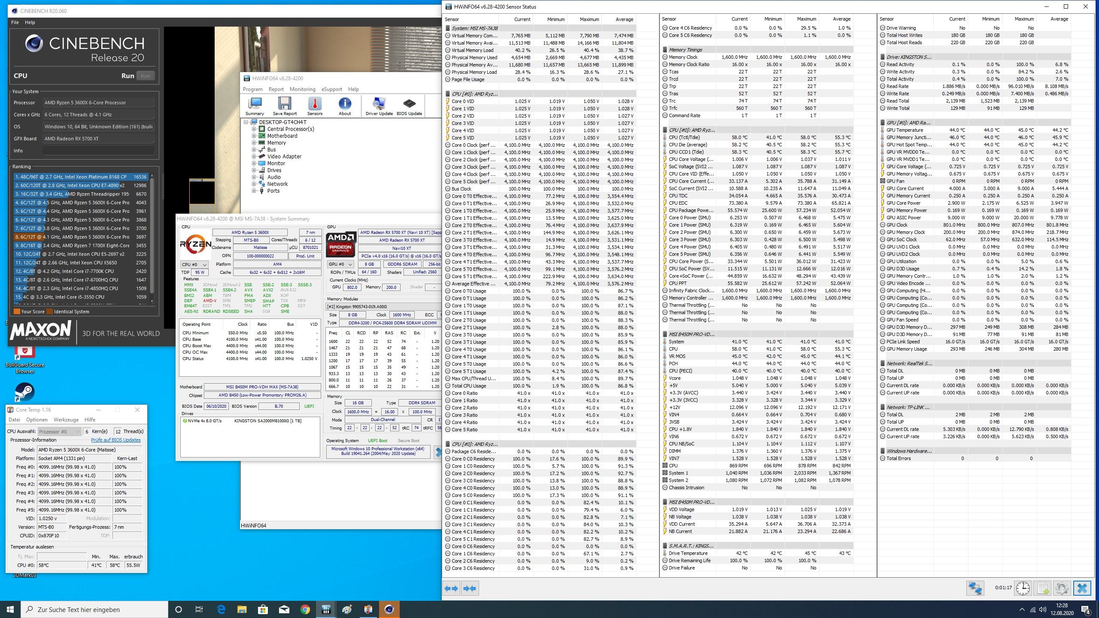Select the GPU Temperature sensor row
The height and width of the screenshot is (618, 1099).
975,130
